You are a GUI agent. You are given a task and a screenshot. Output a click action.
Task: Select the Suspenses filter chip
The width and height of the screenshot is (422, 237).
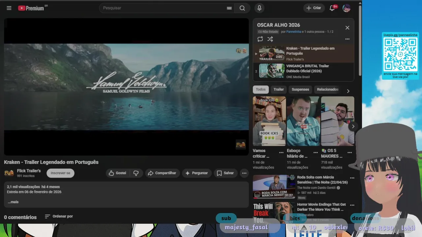pyautogui.click(x=300, y=90)
